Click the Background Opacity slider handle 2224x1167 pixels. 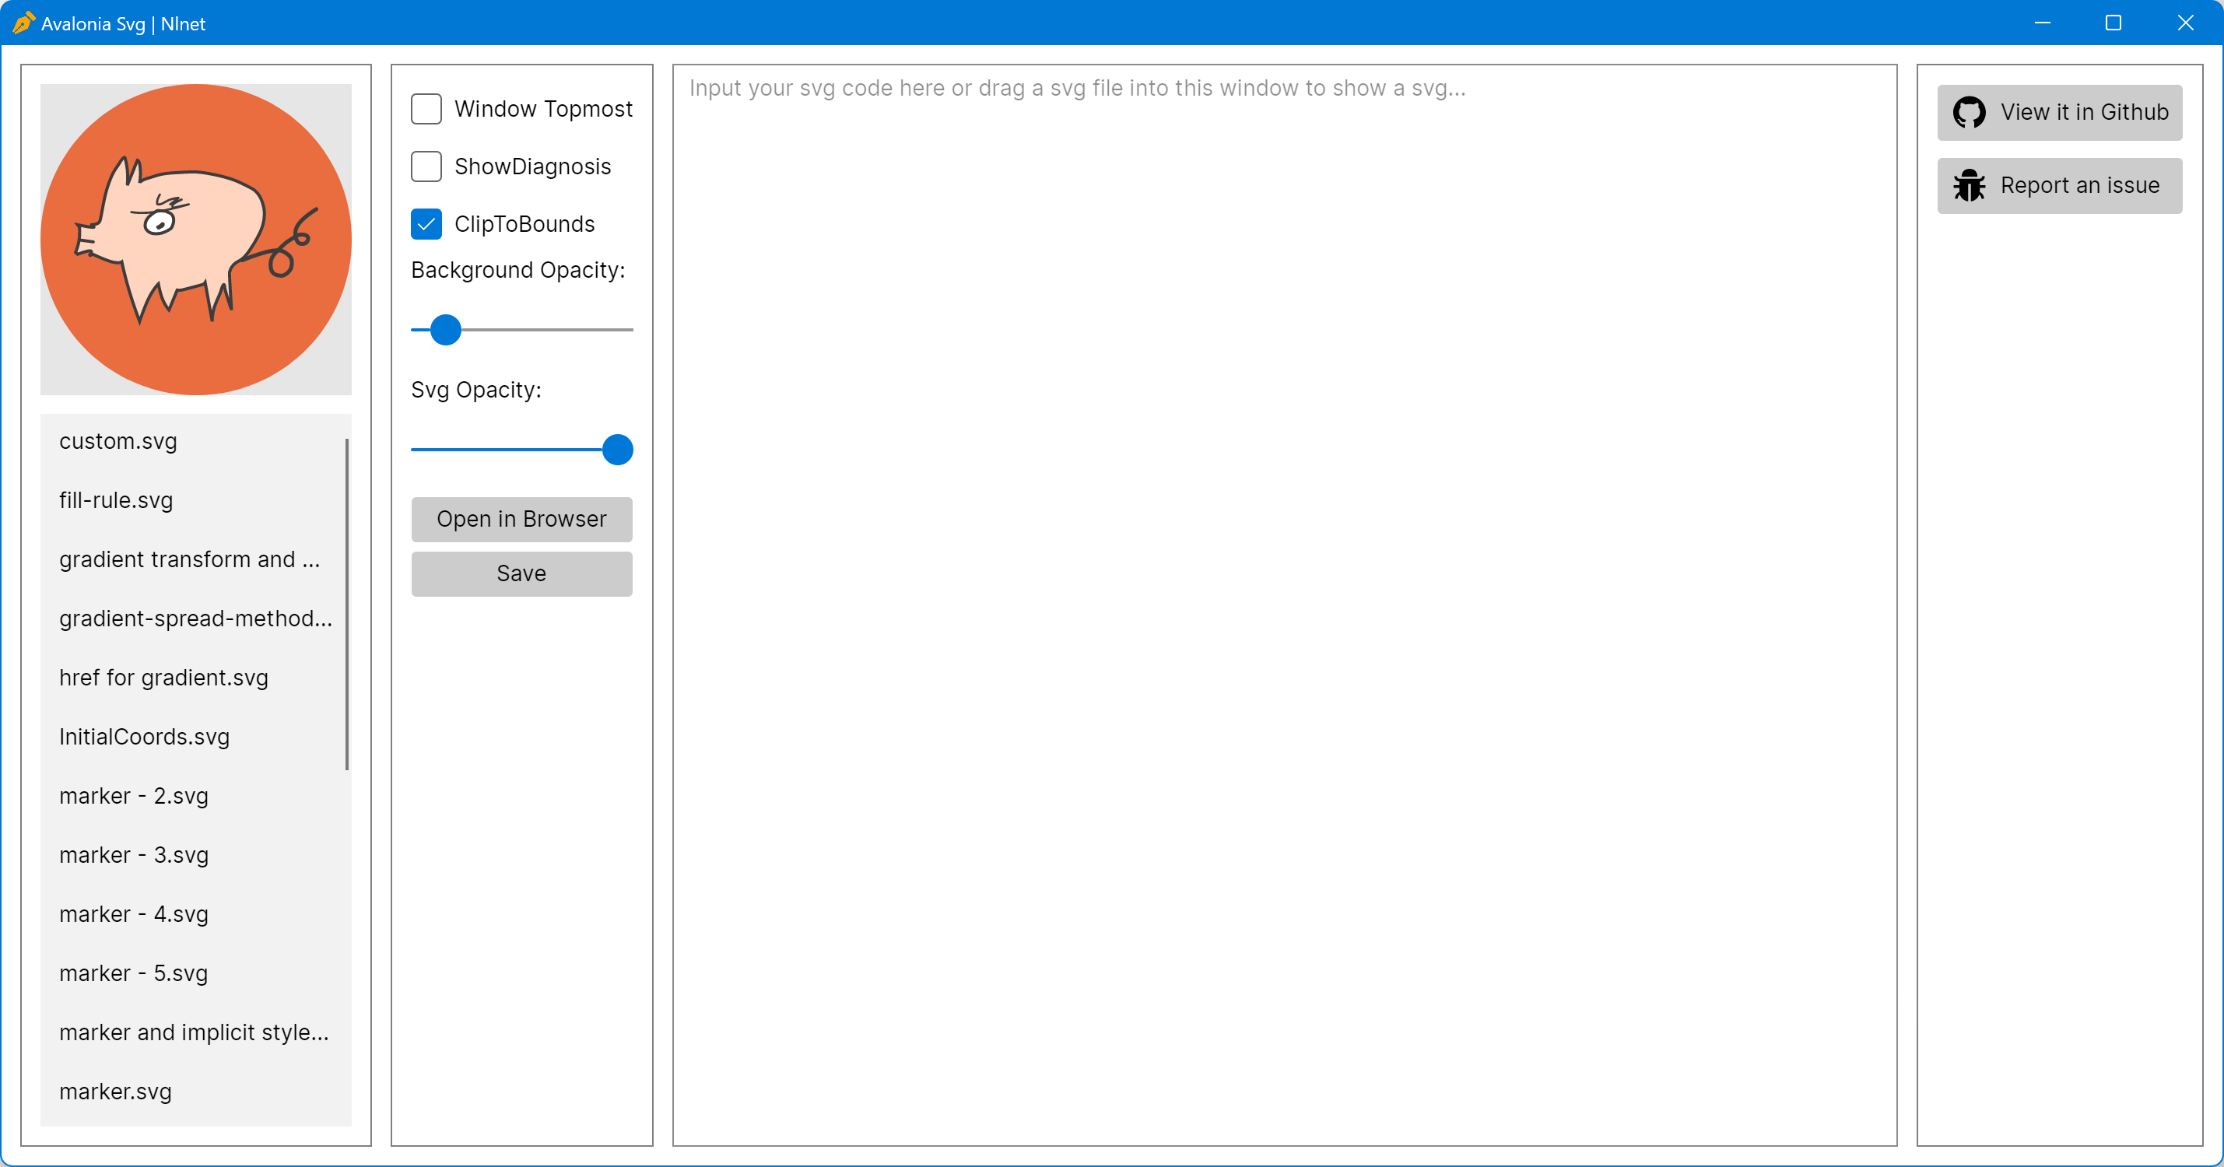[x=445, y=330]
